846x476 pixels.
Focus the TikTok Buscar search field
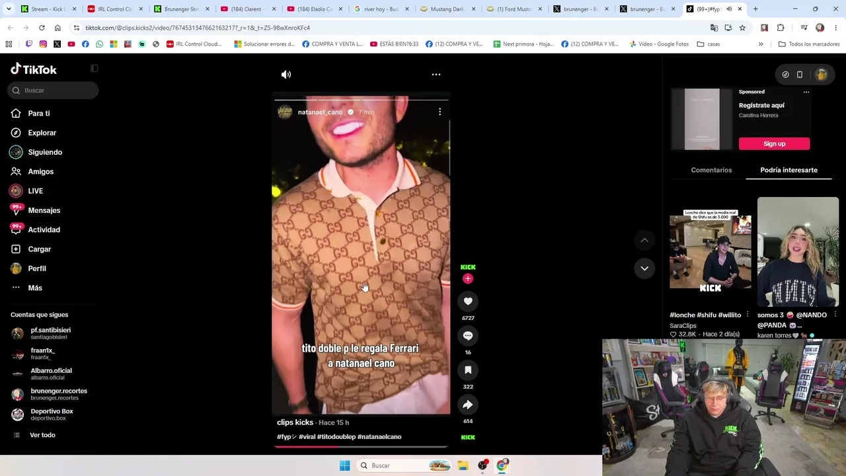[53, 91]
